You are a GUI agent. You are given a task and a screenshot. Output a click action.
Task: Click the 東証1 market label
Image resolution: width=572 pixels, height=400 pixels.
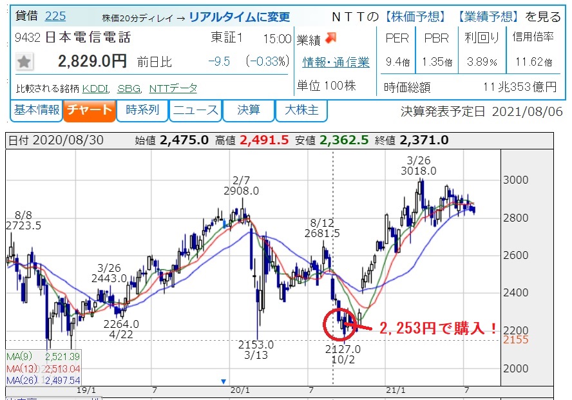(227, 37)
